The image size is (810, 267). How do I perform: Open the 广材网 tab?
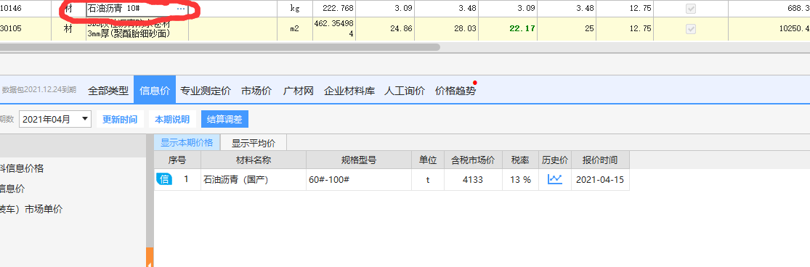(299, 91)
